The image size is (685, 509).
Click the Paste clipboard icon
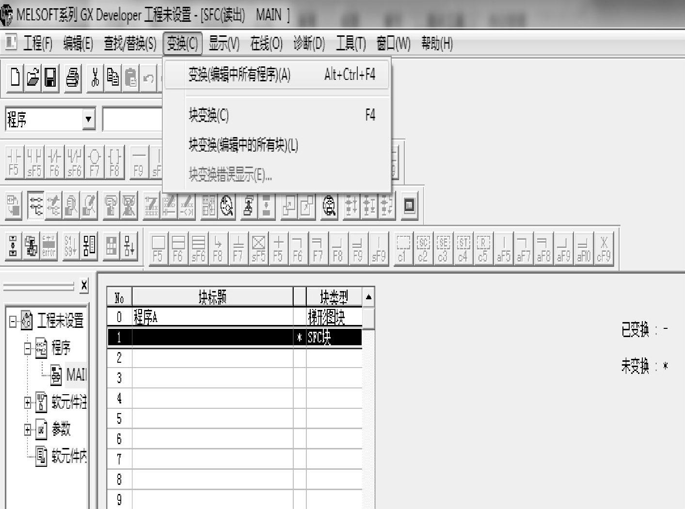click(131, 77)
